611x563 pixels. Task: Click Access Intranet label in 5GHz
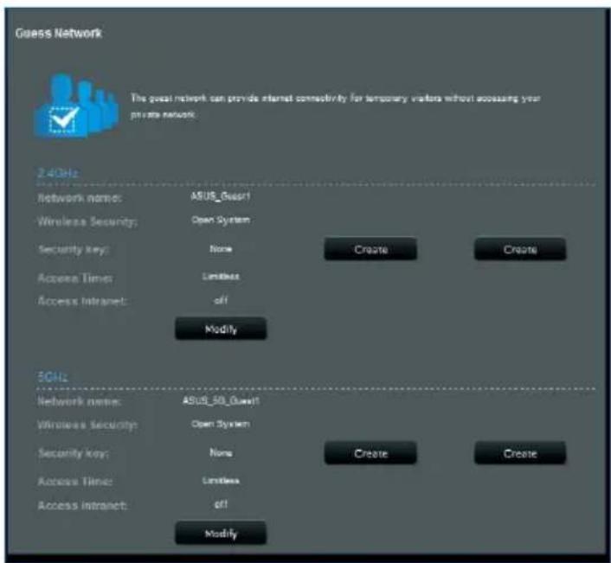82,506
